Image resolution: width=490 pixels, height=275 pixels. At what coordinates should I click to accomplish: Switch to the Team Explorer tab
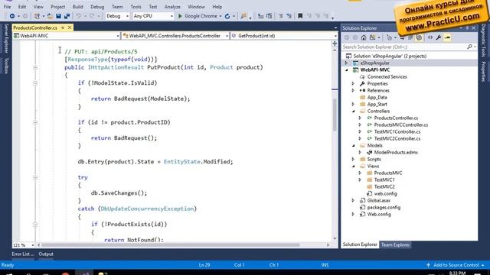[x=395, y=244]
